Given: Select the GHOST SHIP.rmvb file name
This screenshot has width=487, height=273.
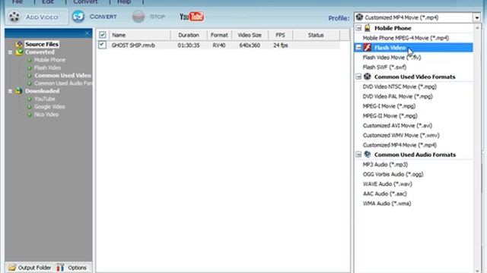Looking at the screenshot, I should 133,45.
